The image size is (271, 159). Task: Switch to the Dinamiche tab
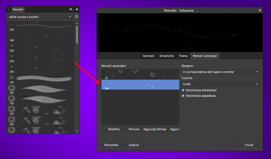coord(167,56)
